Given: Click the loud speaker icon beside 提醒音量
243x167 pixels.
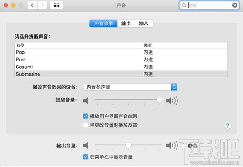Looking at the screenshot, I should [172, 100].
